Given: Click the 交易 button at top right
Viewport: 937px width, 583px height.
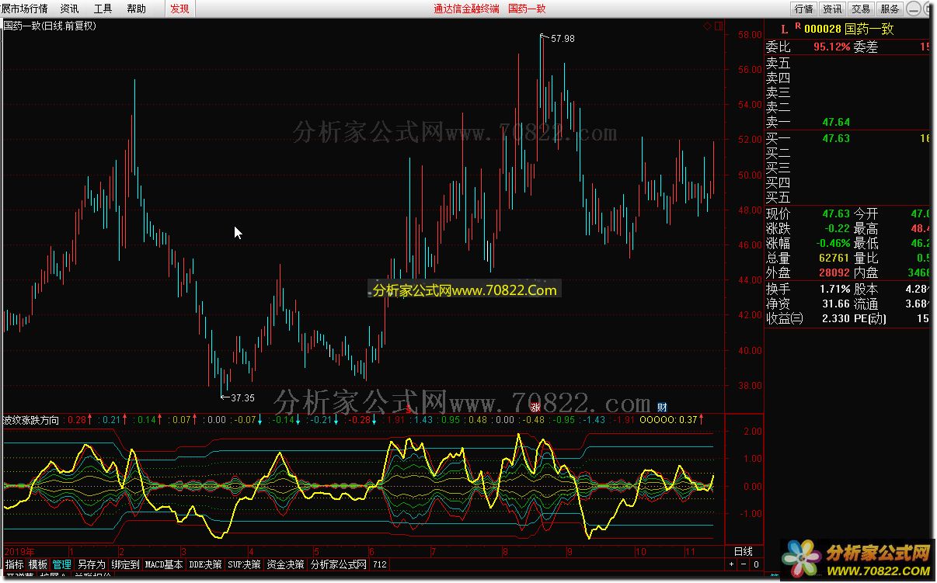Looking at the screenshot, I should pyautogui.click(x=861, y=9).
